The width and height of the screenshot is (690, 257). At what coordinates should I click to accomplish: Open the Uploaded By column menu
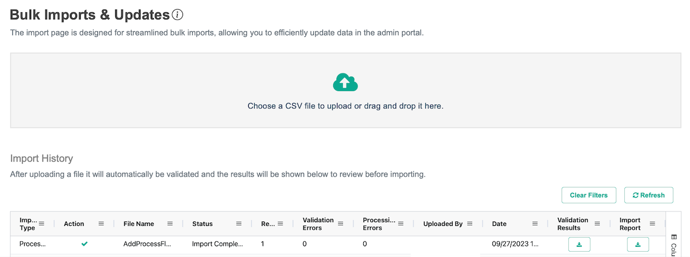point(469,224)
